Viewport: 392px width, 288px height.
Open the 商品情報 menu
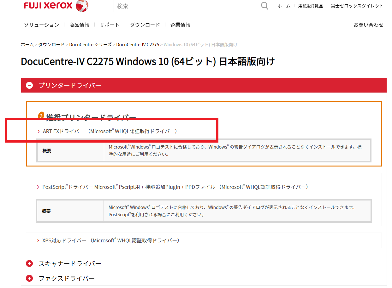tap(79, 25)
